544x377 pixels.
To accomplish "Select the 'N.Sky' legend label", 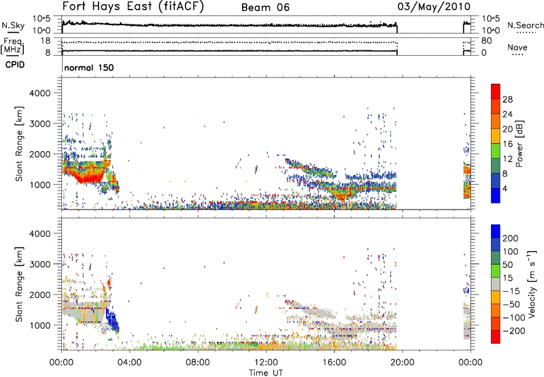I will click(x=13, y=25).
